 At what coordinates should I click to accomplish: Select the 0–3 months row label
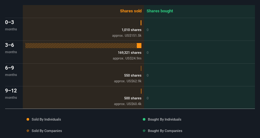point(11,25)
